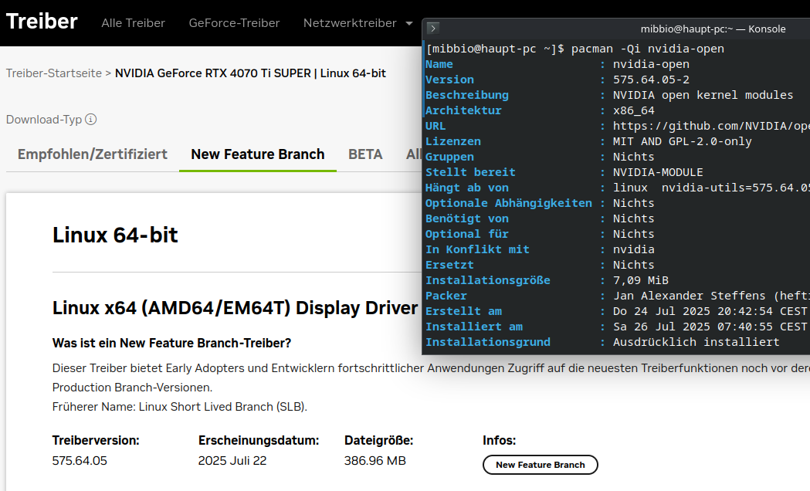
Task: Click the Linux x64 Display Driver heading
Action: click(x=235, y=308)
